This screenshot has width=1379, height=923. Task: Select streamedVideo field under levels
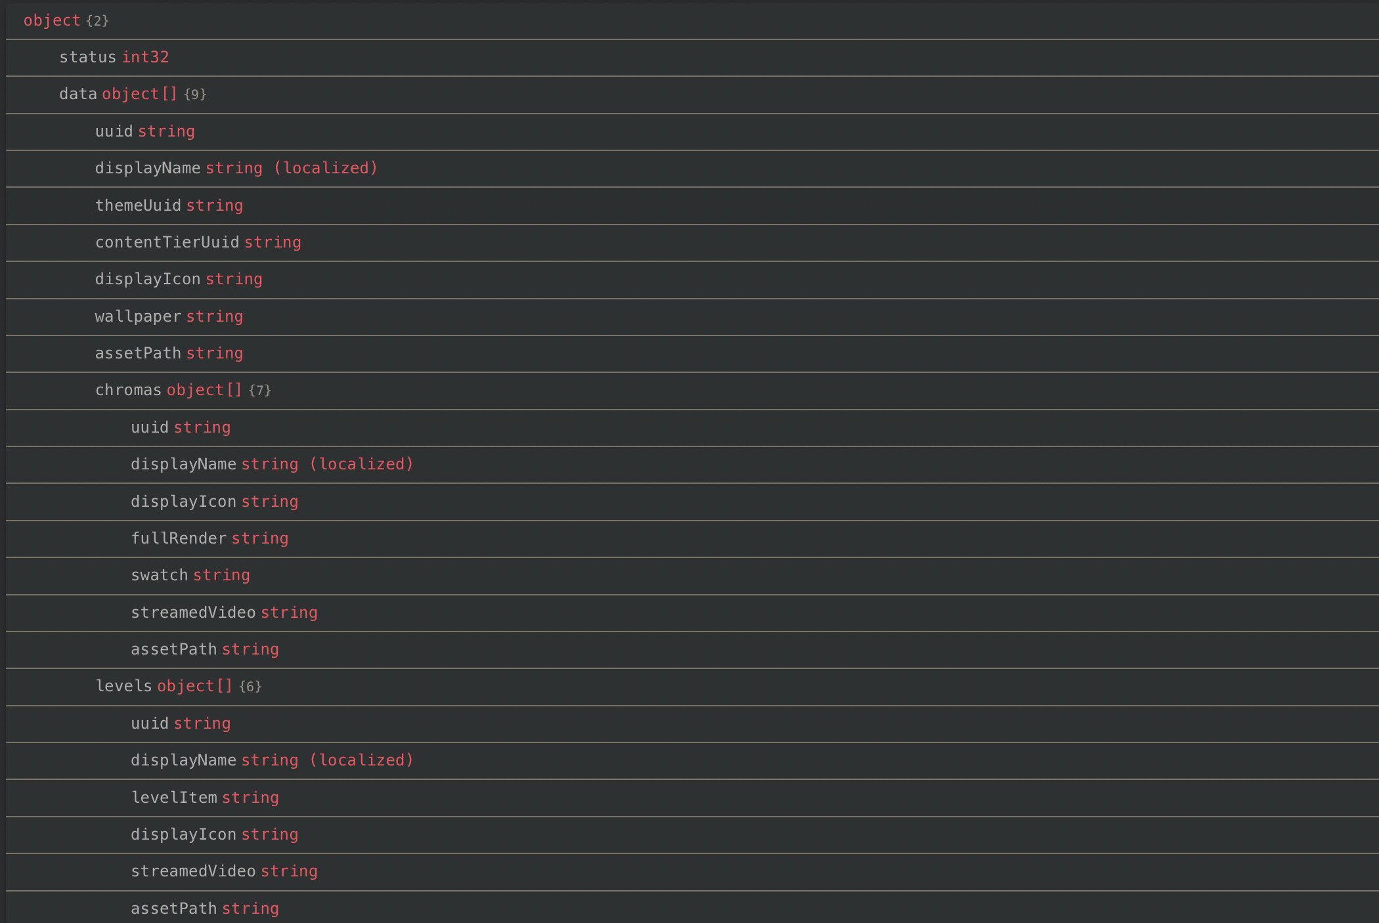click(x=193, y=872)
